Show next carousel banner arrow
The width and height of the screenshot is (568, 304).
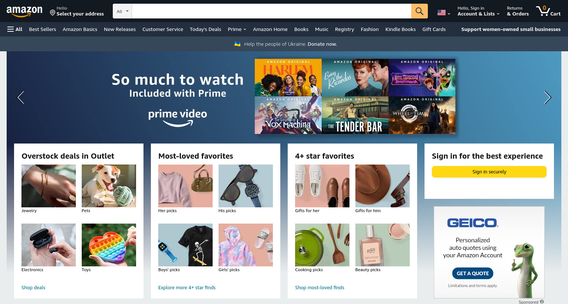click(547, 97)
